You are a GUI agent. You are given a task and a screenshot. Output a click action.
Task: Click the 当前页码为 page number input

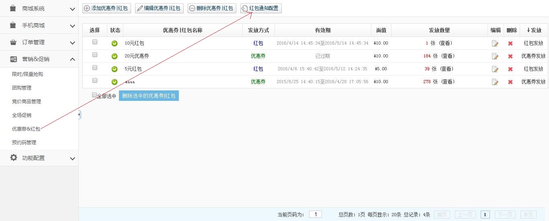(315, 214)
